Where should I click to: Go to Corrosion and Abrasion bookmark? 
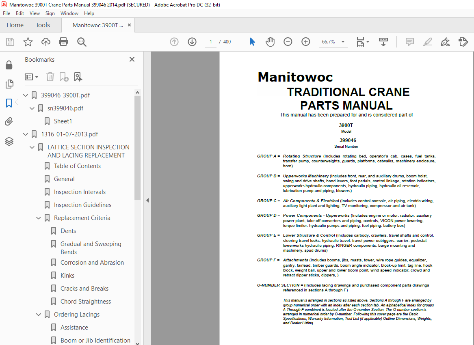coord(92,263)
